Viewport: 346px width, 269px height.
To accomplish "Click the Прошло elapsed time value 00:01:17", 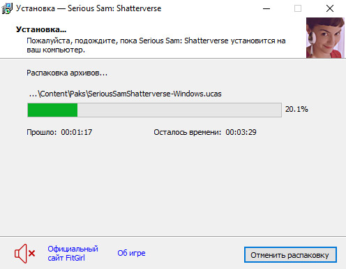I will pyautogui.click(x=77, y=132).
